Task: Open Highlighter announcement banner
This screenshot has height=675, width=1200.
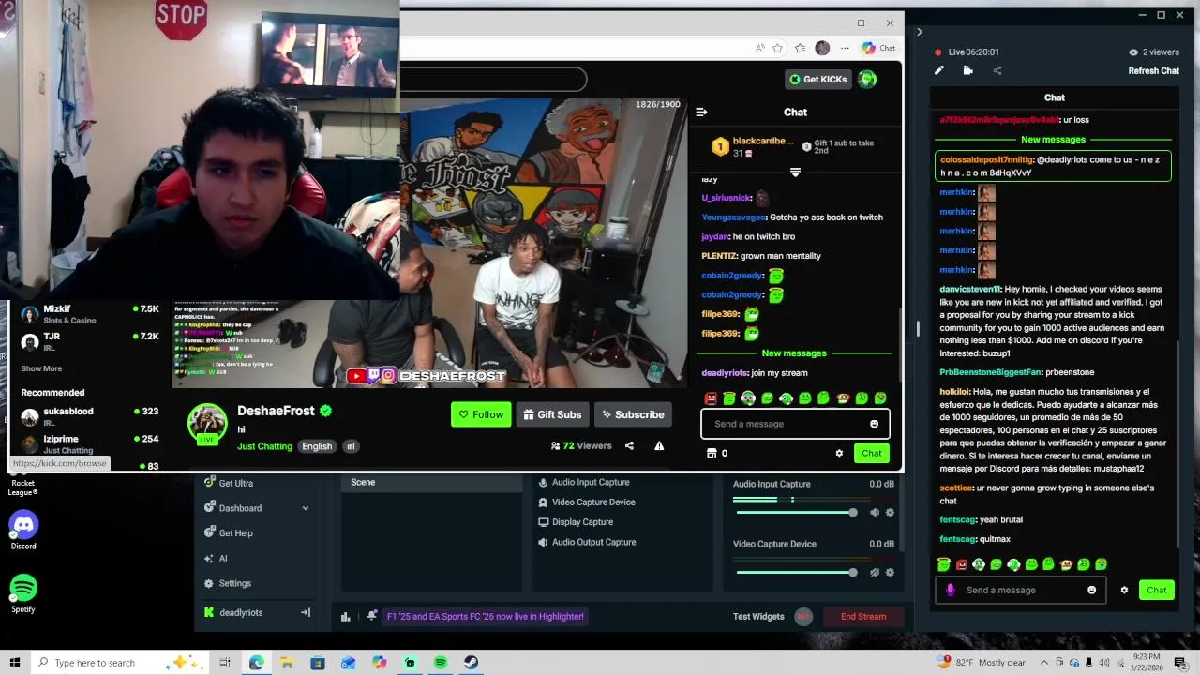Action: [486, 616]
